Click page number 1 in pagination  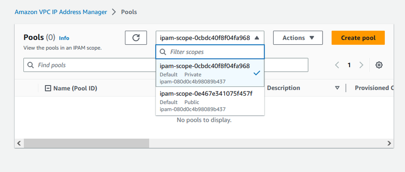point(349,65)
